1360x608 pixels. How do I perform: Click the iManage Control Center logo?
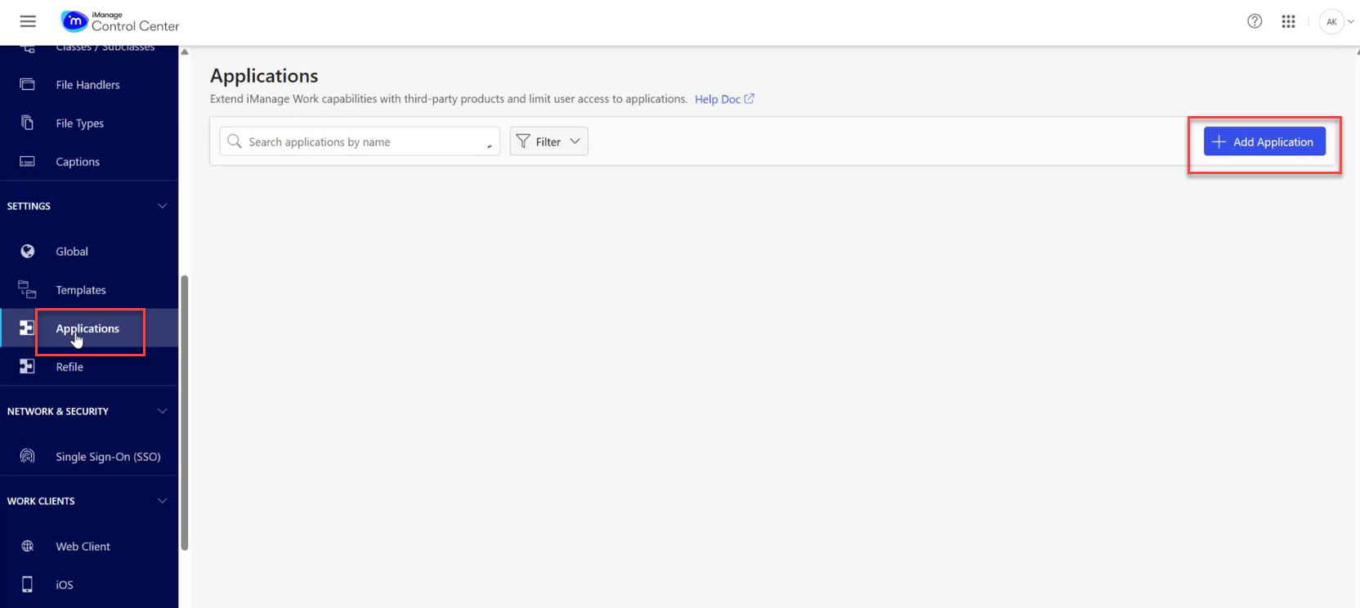(120, 21)
